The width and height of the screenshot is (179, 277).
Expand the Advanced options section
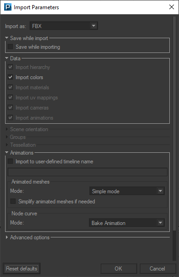coord(7,237)
